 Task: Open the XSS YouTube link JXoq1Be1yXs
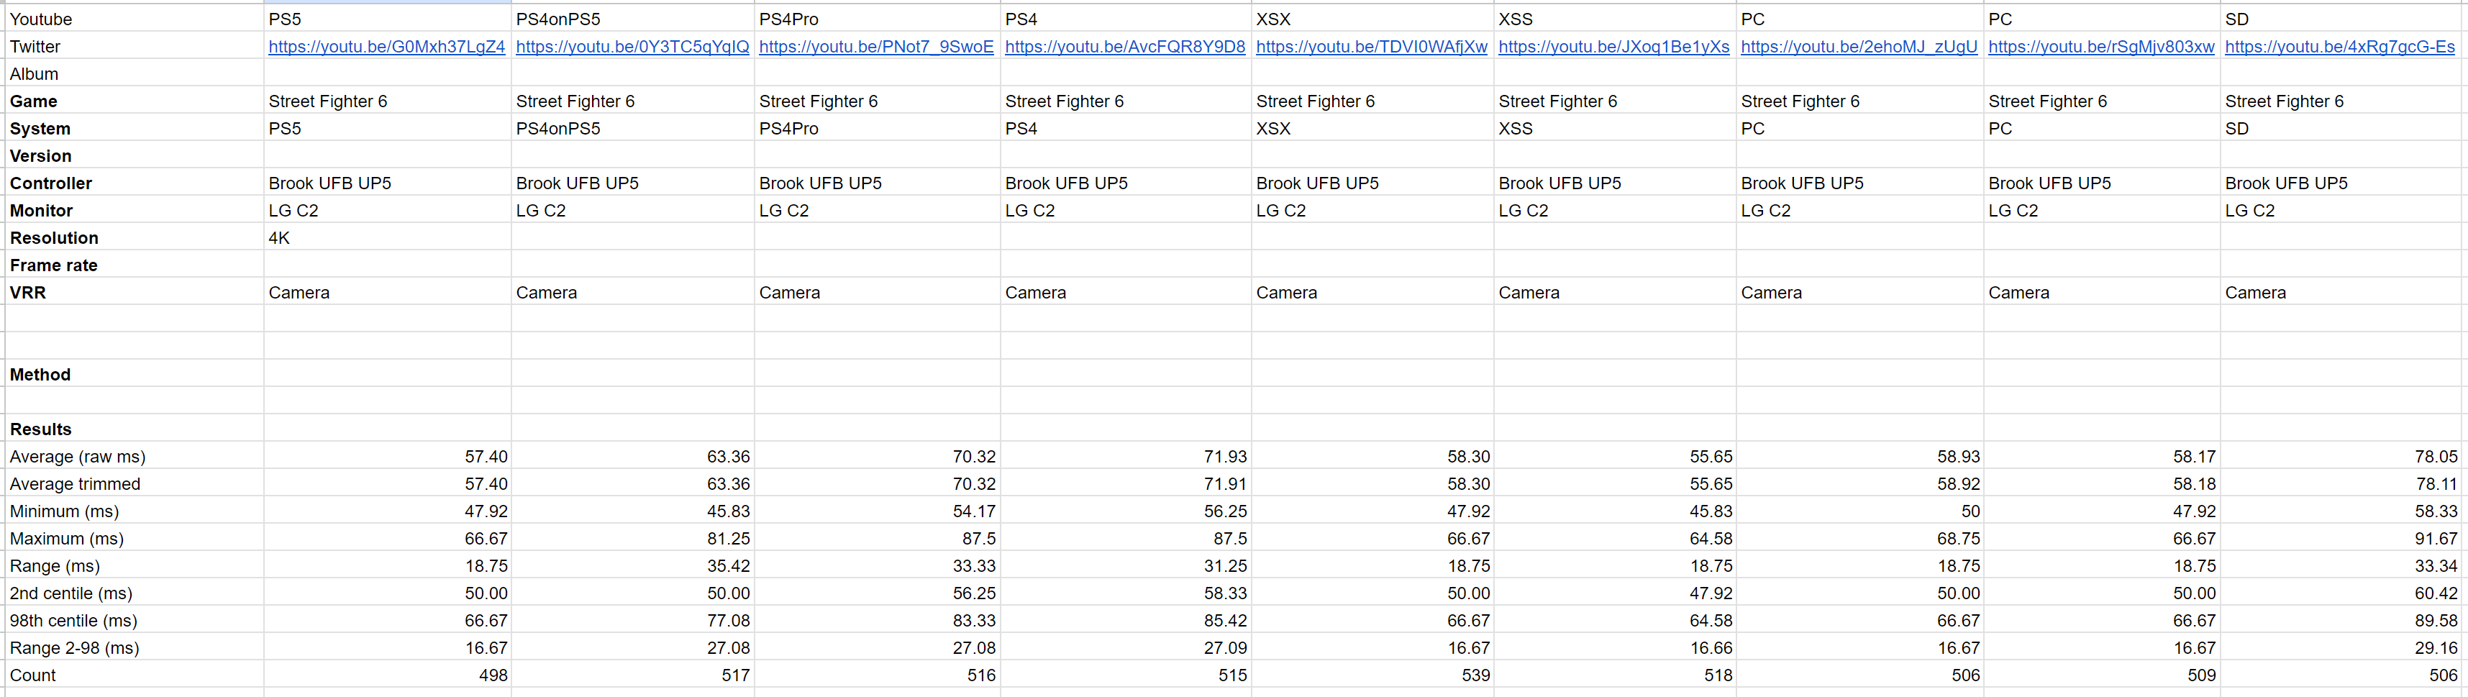pos(1613,46)
